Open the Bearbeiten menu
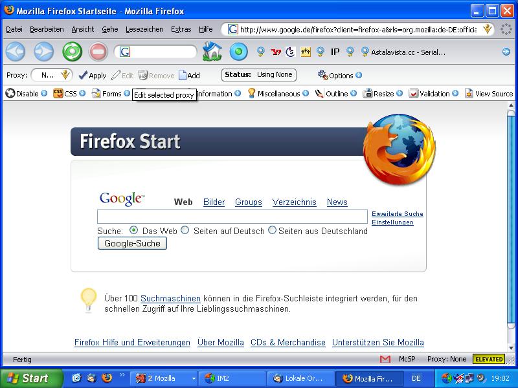518x388 pixels. (47, 29)
